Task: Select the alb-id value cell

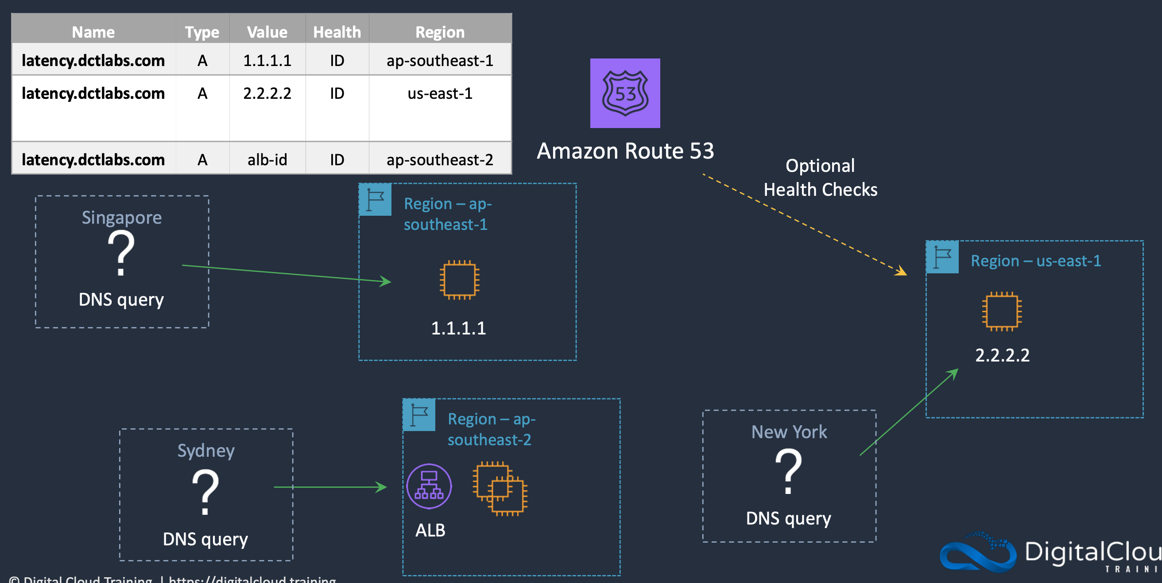Action: pos(267,159)
